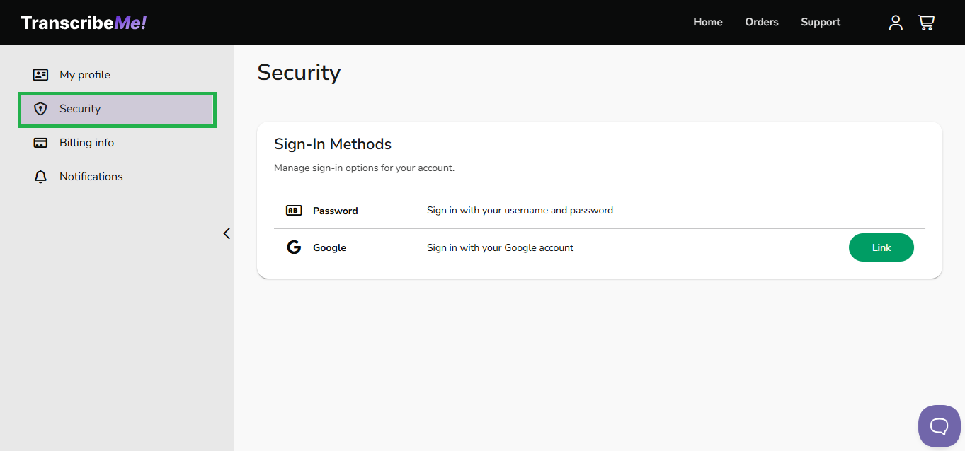The height and width of the screenshot is (451, 965).
Task: Click the Notifications bell icon
Action: pos(40,176)
